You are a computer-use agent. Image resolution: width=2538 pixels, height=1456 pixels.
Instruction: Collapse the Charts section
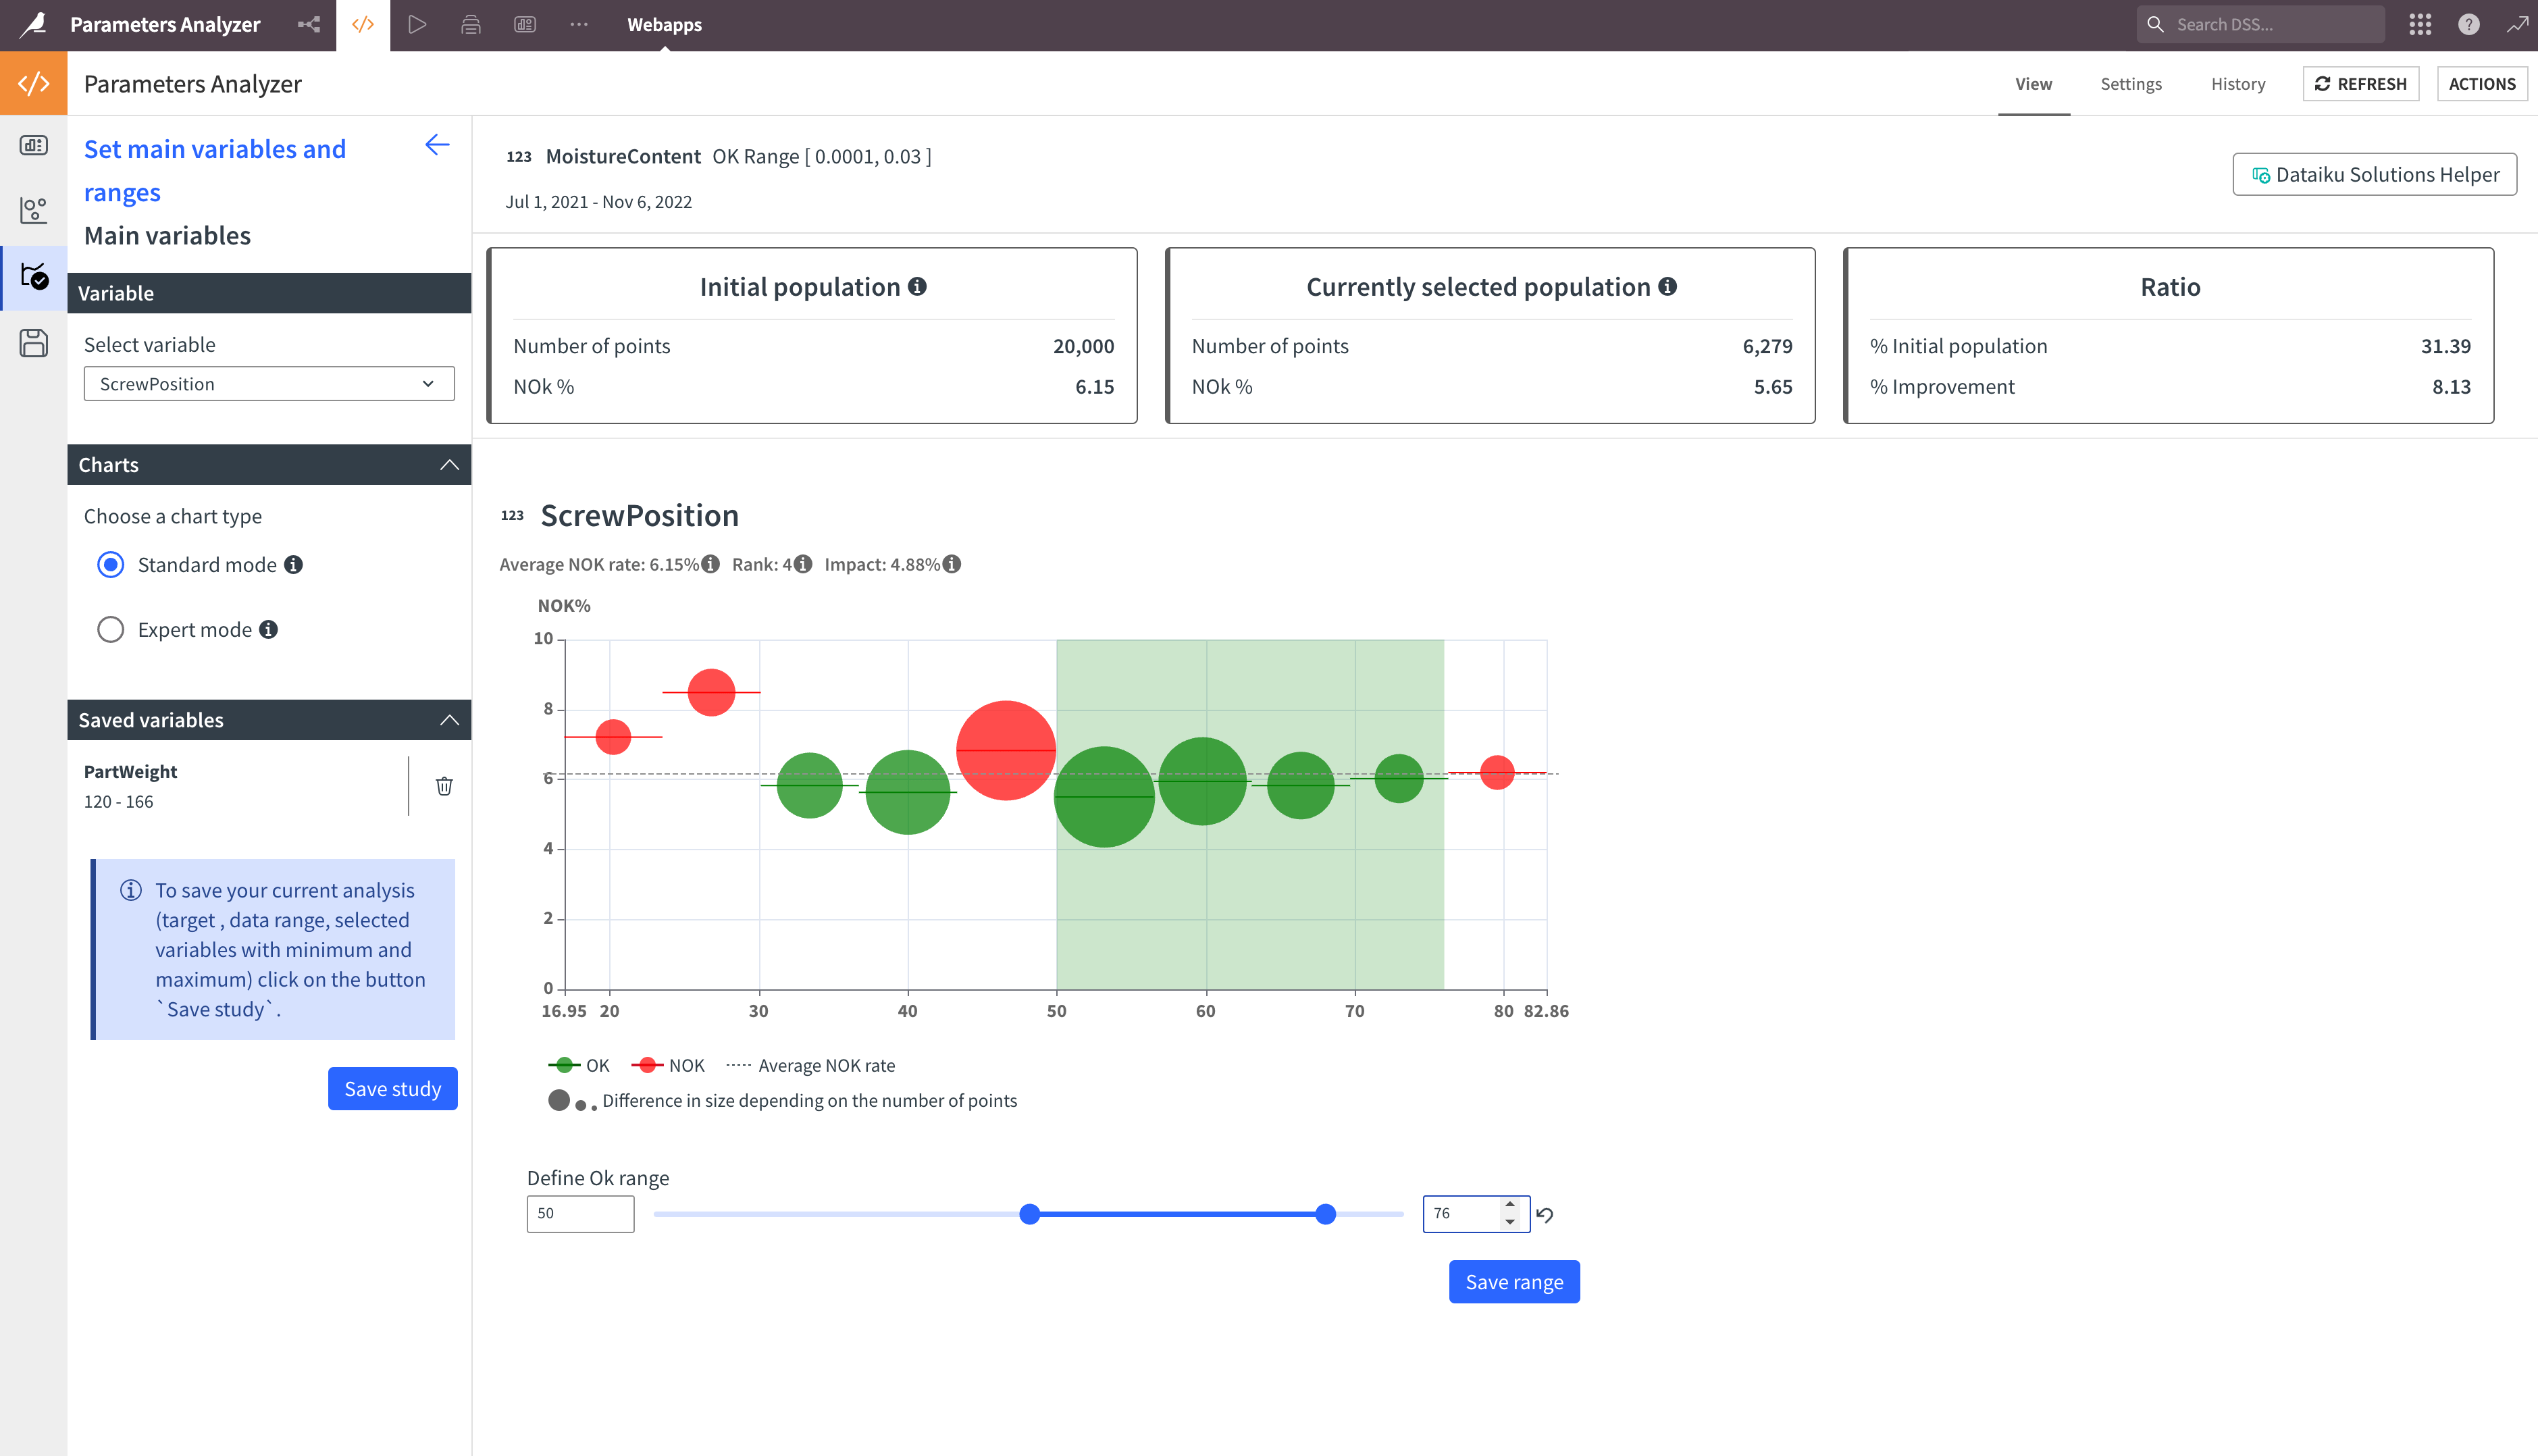pos(449,465)
